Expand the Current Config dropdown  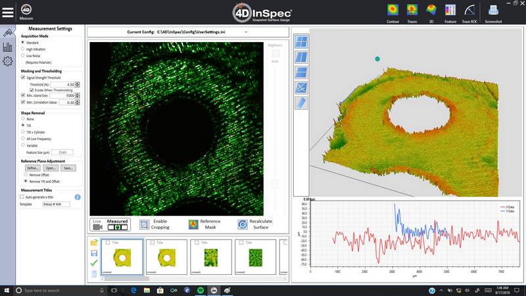pos(246,32)
